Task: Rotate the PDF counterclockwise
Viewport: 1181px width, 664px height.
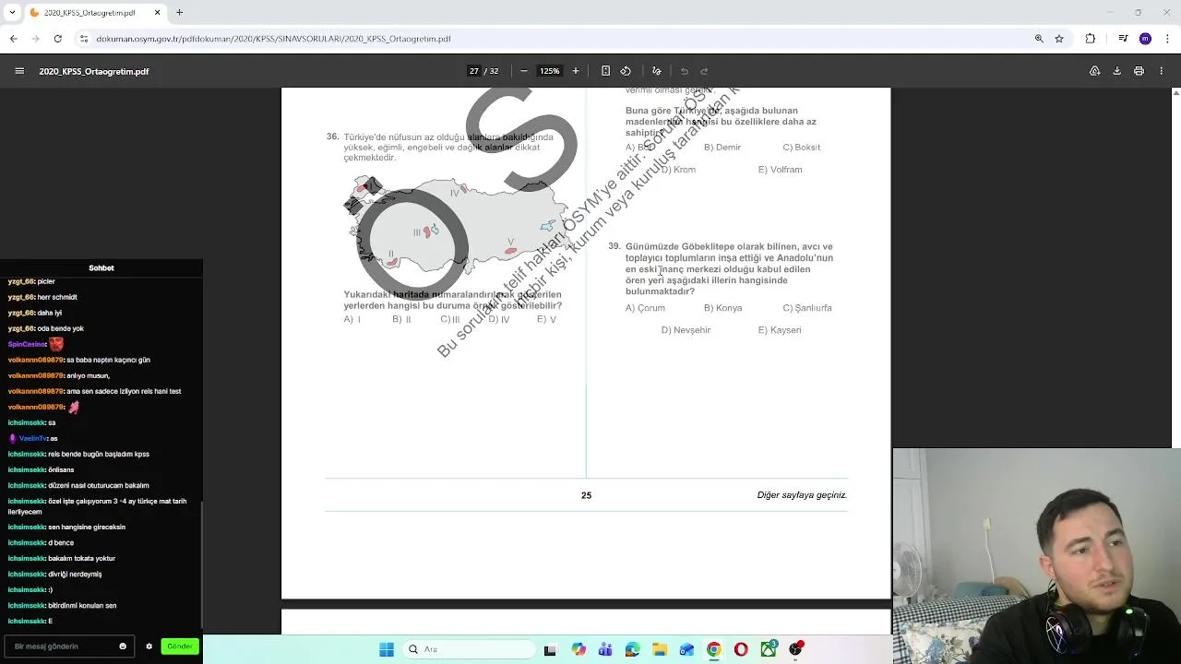Action: tap(626, 71)
